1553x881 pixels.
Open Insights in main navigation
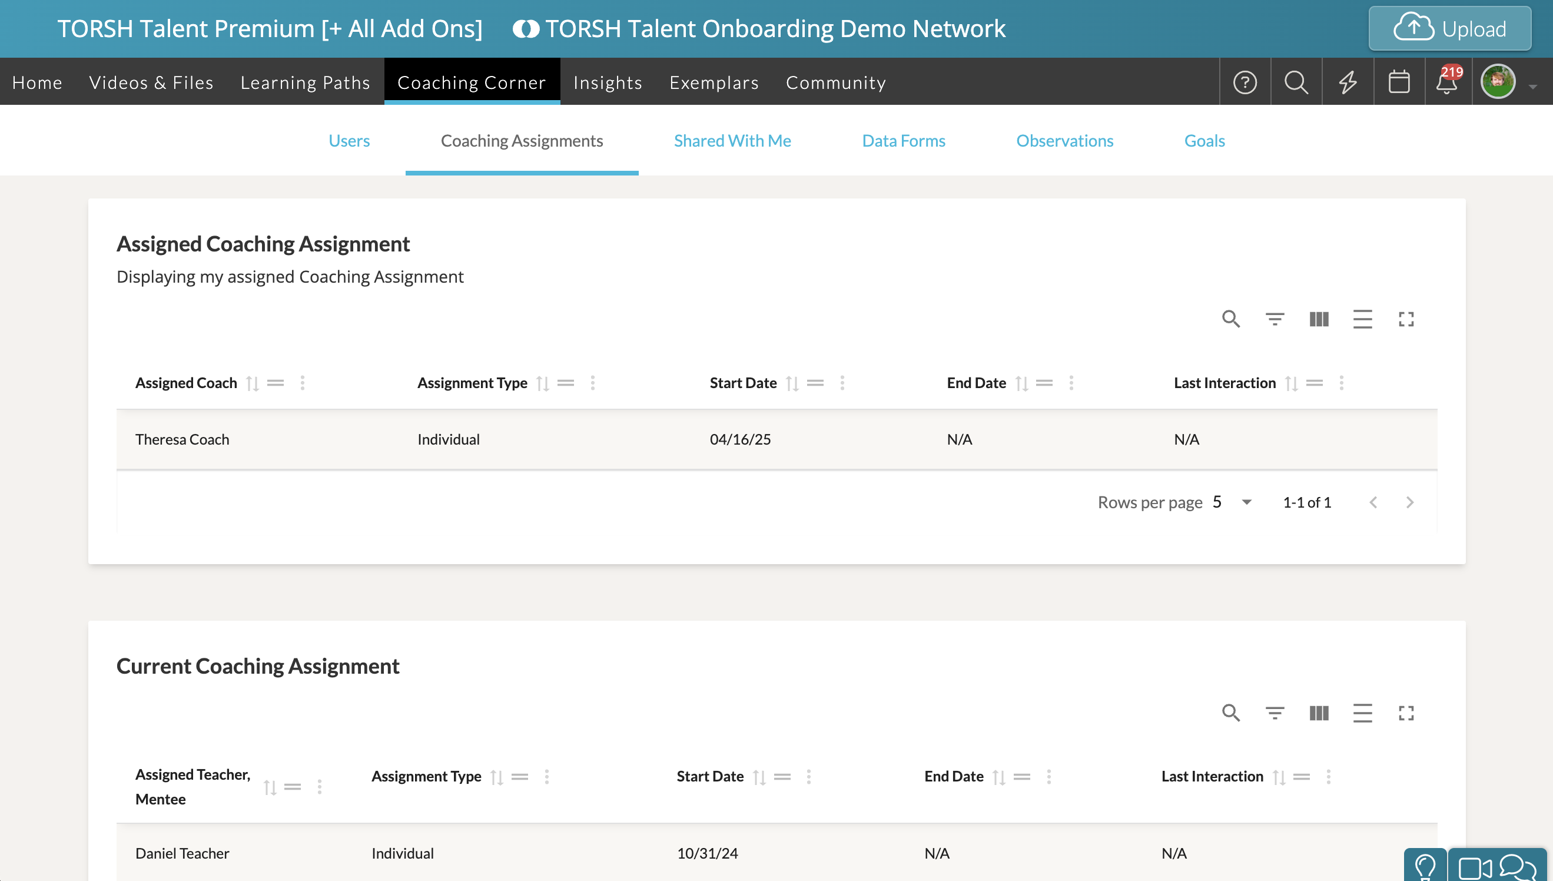tap(607, 82)
